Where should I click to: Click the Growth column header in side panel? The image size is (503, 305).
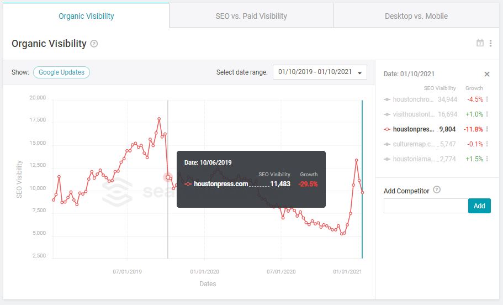click(x=474, y=88)
